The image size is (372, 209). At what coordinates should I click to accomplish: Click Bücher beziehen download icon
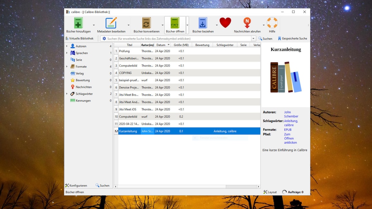[x=203, y=23]
